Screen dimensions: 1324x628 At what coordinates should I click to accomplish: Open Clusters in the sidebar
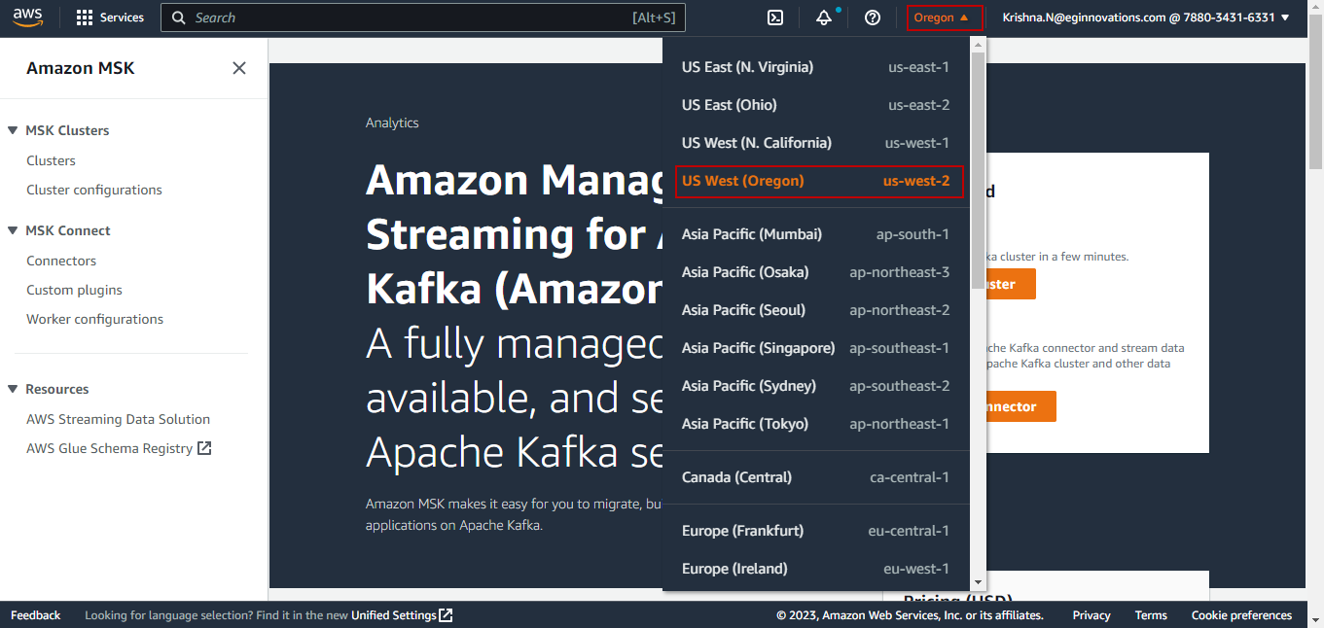click(x=51, y=160)
